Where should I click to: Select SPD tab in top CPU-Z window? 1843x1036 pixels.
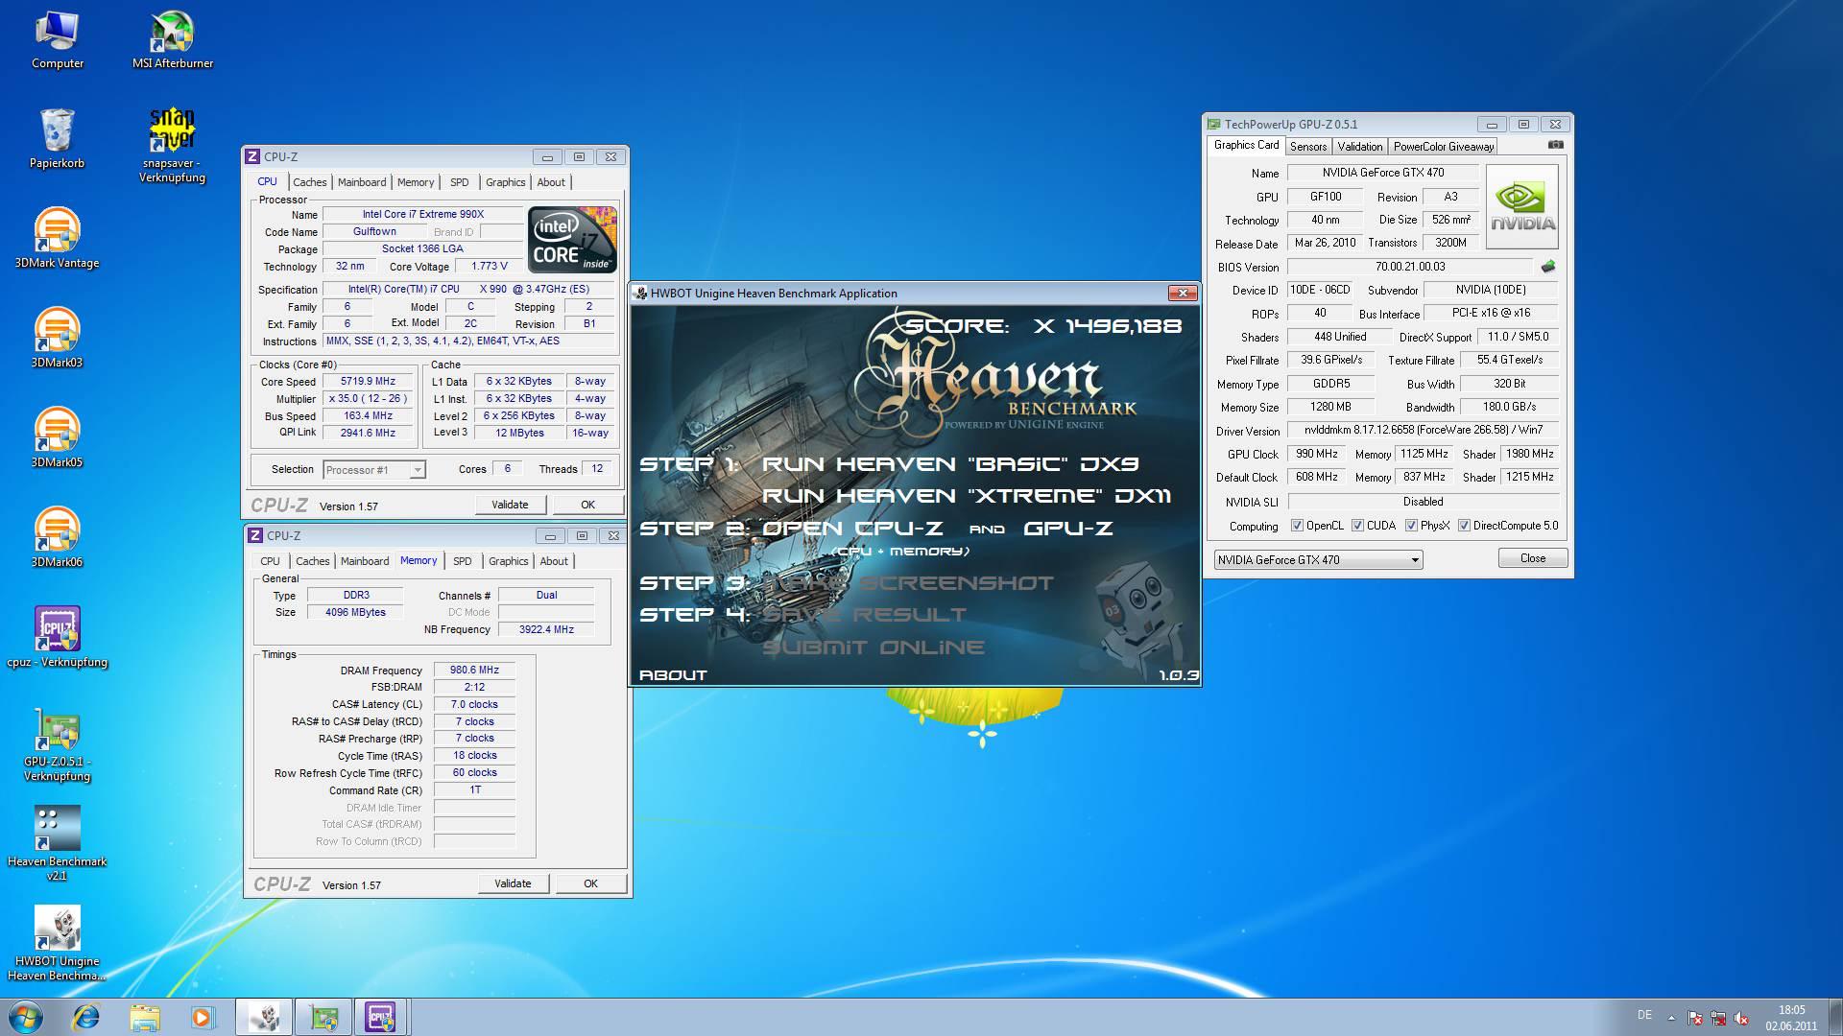click(x=460, y=182)
